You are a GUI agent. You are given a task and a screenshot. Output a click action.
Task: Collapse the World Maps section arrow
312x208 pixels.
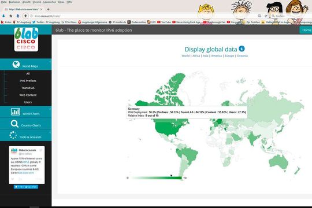pyautogui.click(x=50, y=62)
